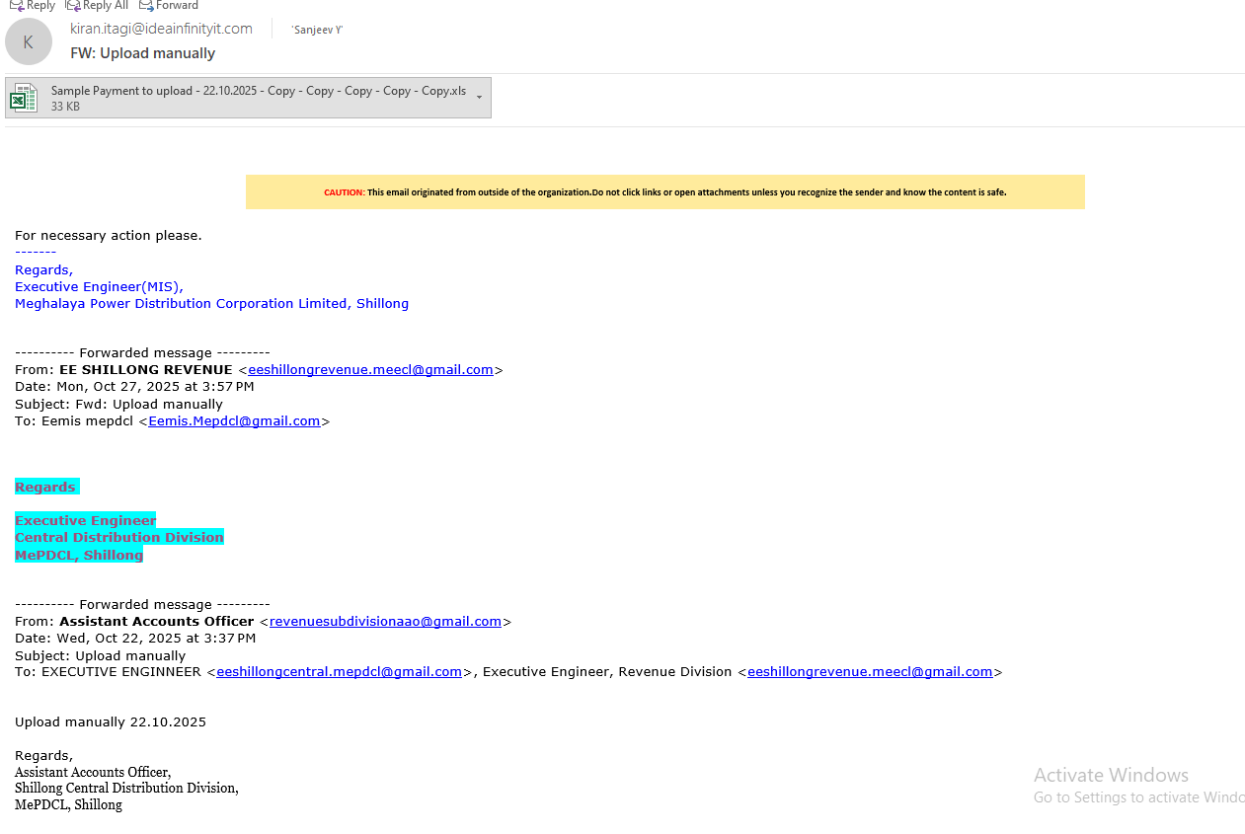Click 'Date: Wed, Oct 22, 2025 at 3:37 PM'

[135, 638]
